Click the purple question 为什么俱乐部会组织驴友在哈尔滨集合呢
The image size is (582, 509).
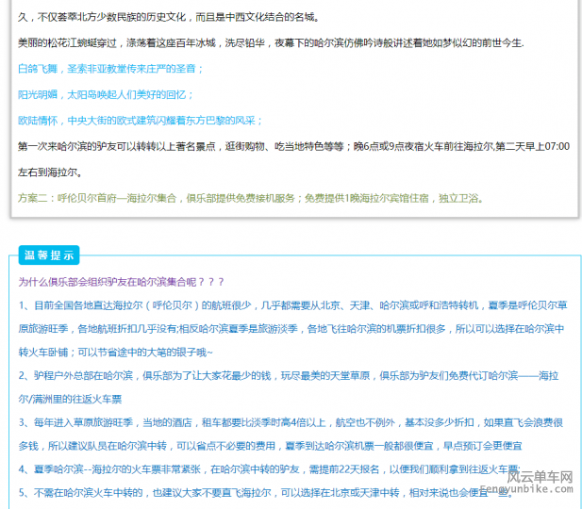click(122, 282)
